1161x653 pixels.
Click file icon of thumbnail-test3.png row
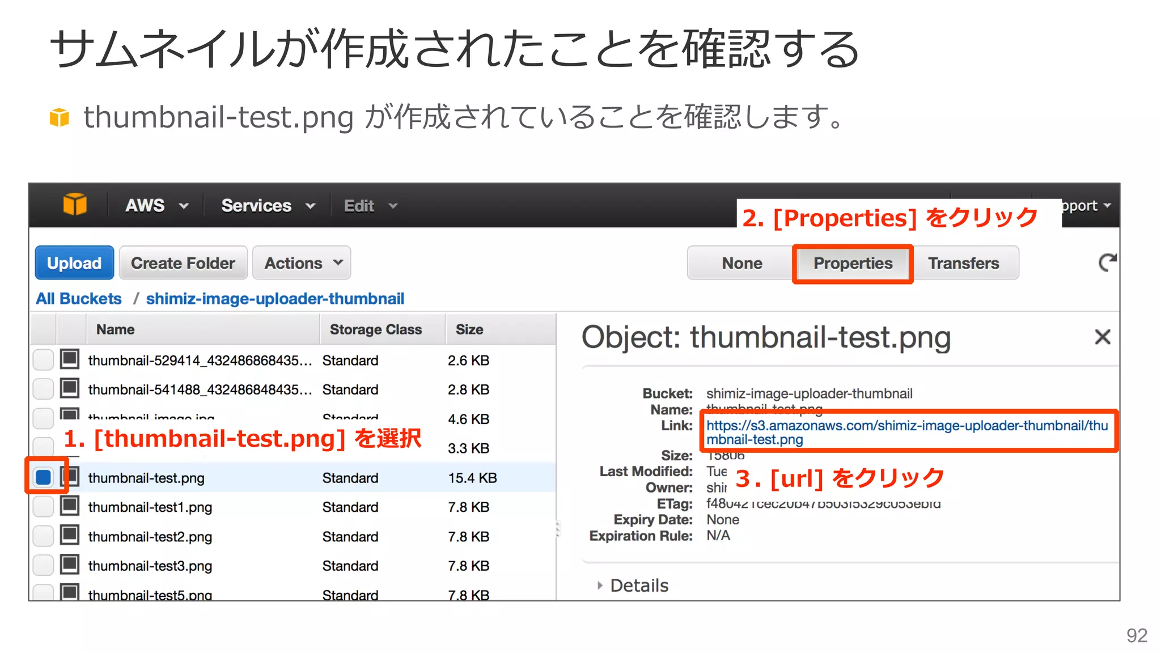70,565
